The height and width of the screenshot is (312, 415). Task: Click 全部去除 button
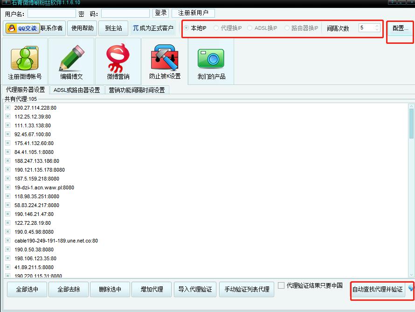69,289
